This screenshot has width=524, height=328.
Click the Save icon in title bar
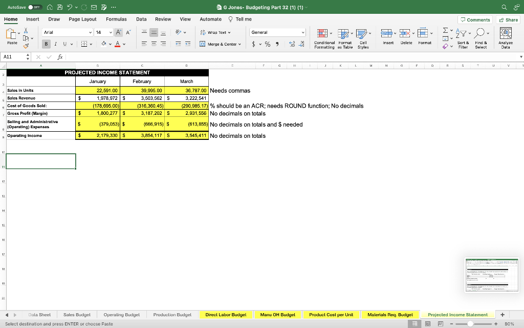[x=59, y=7]
